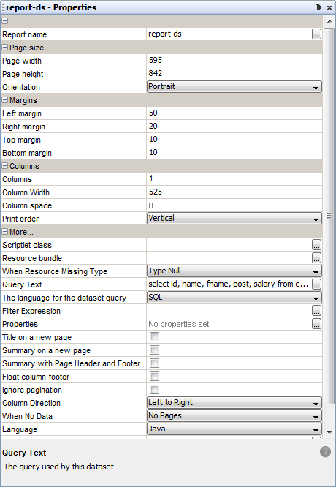Click the help question mark icon
The width and height of the screenshot is (336, 487).
coord(325,452)
